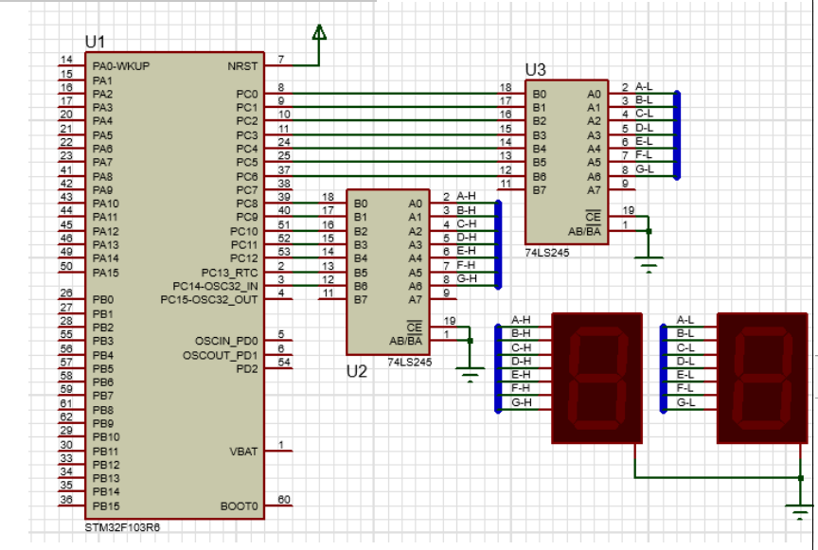Select the U1 reference label
This screenshot has width=818, height=550.
[95, 42]
